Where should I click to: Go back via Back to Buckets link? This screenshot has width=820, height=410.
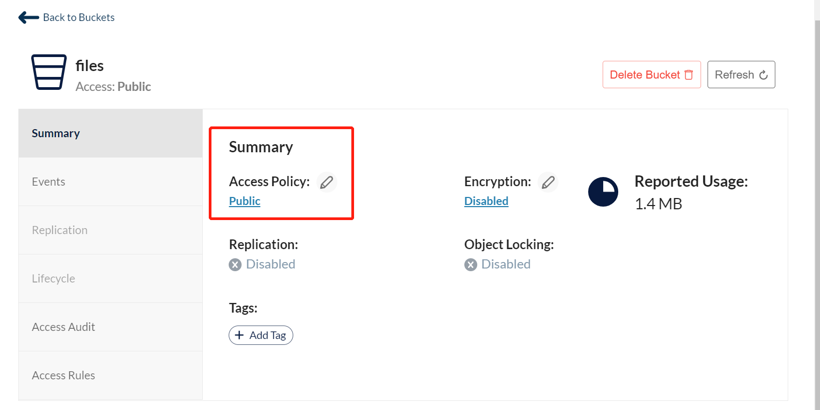click(79, 18)
